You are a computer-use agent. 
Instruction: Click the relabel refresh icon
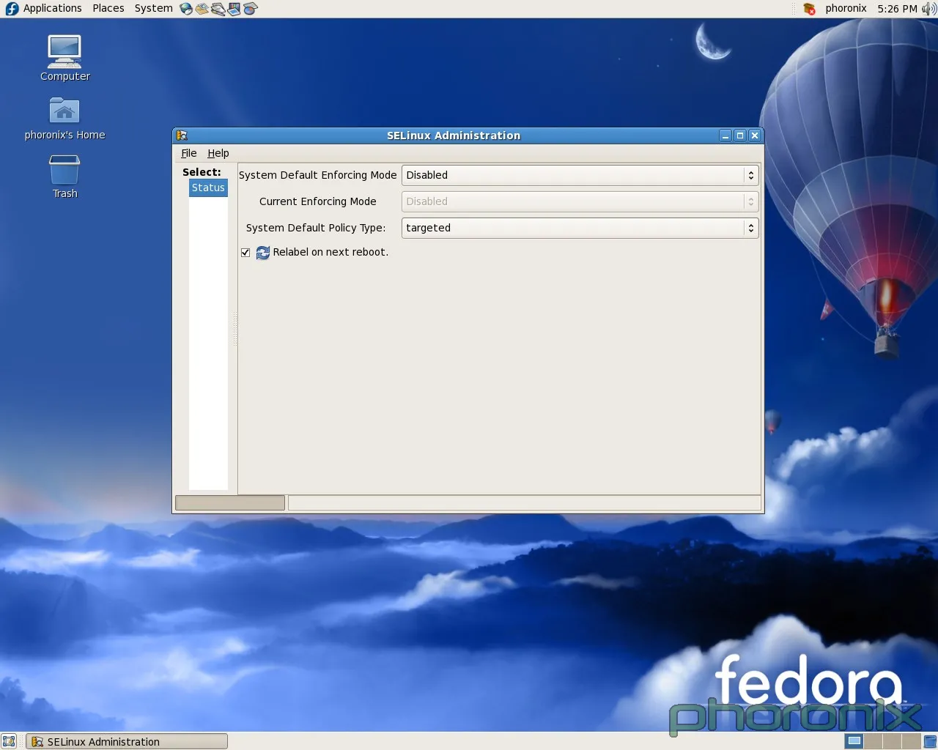pos(263,252)
